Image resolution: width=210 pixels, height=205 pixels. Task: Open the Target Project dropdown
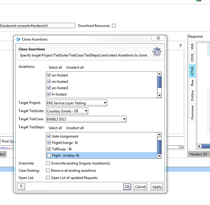[76, 103]
